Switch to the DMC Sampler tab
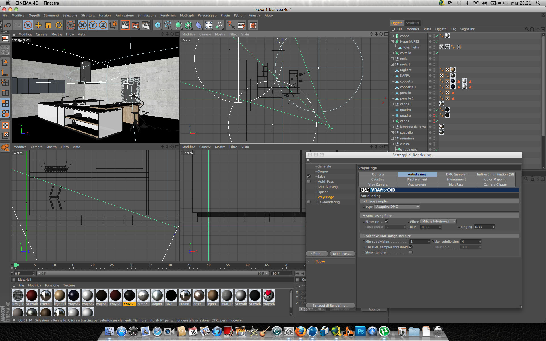The height and width of the screenshot is (341, 546). pos(456,174)
